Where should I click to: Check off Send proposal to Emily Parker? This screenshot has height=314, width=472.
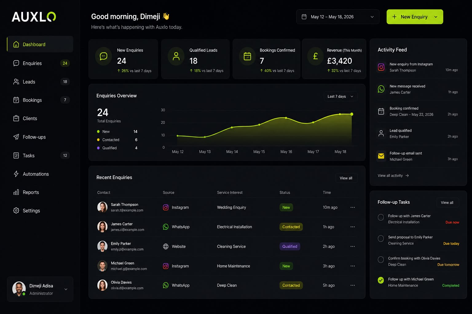point(381,239)
